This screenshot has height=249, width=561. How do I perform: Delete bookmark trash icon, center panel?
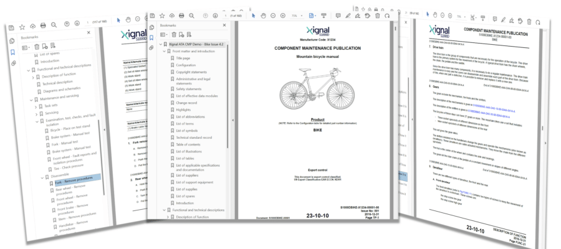174,35
